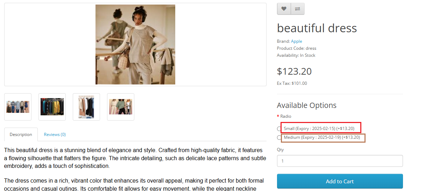This screenshot has height=191, width=425.
Task: Enlarge the main product image
Action: click(135, 45)
